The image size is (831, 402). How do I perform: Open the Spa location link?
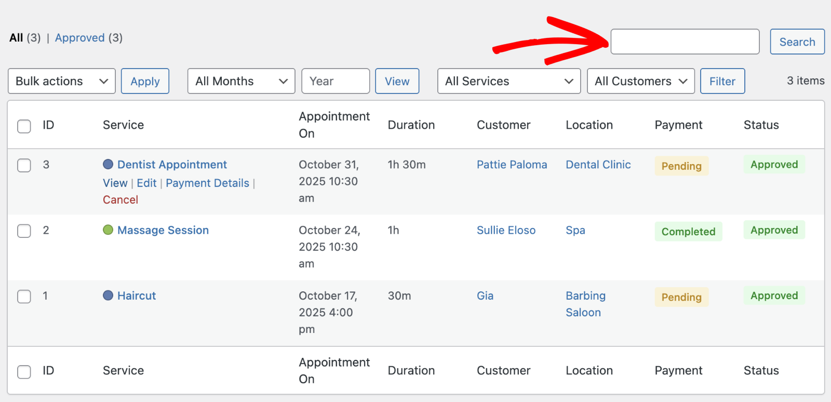coord(575,230)
